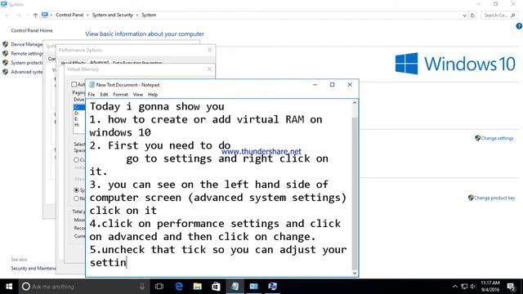Click the Change product key link
The image size is (523, 294).
click(x=494, y=198)
